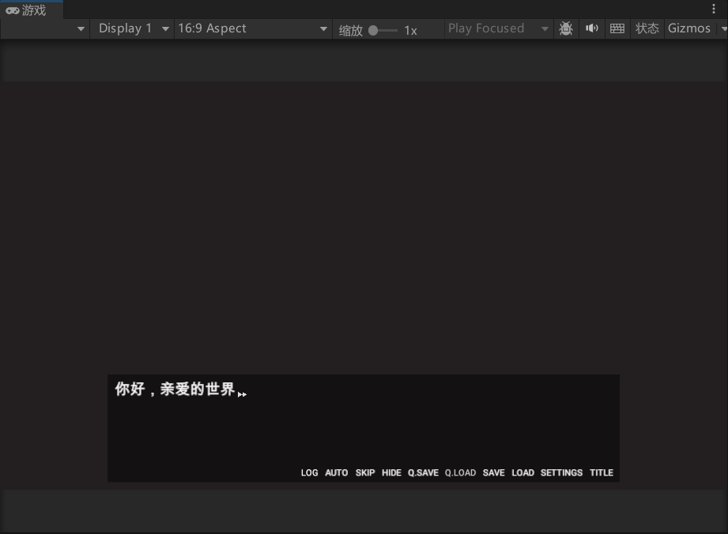Viewport: 728px width, 534px height.
Task: Open the view type dropdown before Display 1
Action: [45, 28]
